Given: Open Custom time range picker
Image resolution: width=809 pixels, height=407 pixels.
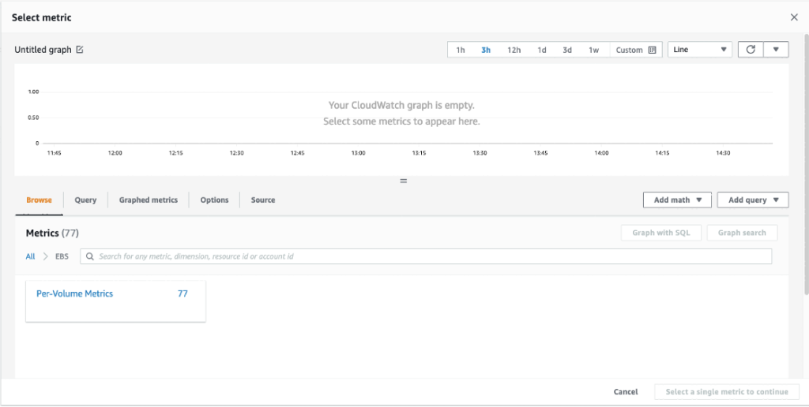Looking at the screenshot, I should [636, 50].
